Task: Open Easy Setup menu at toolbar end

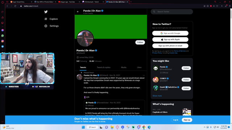Action: 230,6
